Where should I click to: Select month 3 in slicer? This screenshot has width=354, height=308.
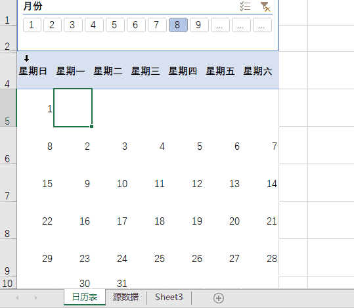pos(73,25)
